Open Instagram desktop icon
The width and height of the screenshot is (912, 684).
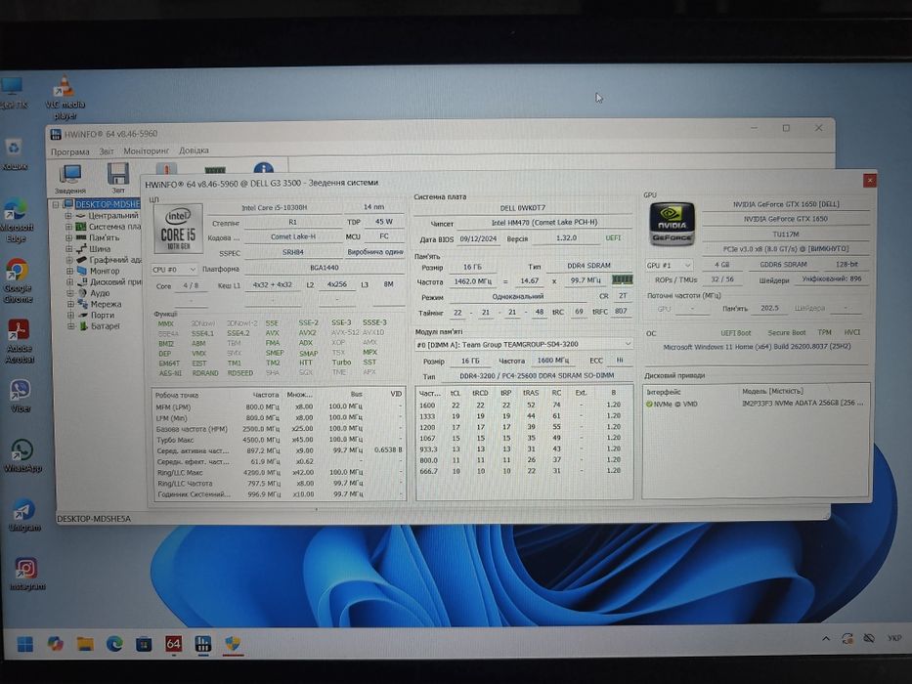click(x=26, y=575)
